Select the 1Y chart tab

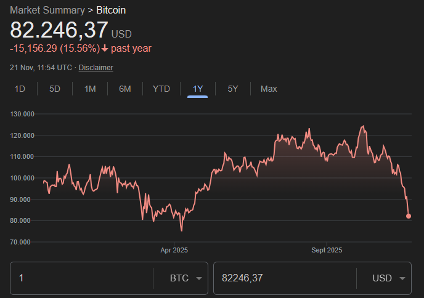point(198,89)
